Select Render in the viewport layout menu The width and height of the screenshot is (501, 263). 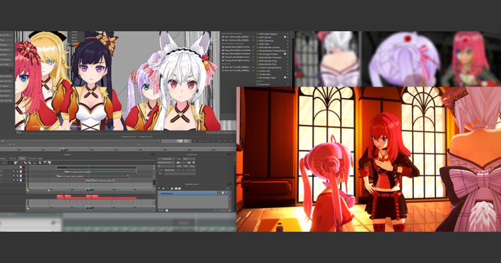tap(74, 41)
